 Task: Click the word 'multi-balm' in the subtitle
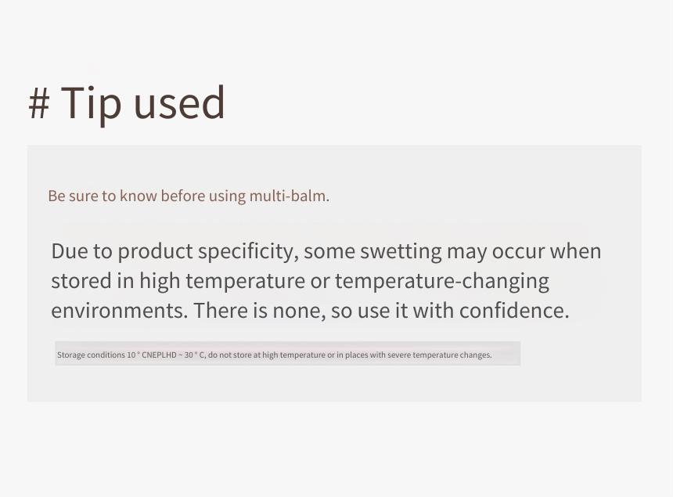(287, 196)
